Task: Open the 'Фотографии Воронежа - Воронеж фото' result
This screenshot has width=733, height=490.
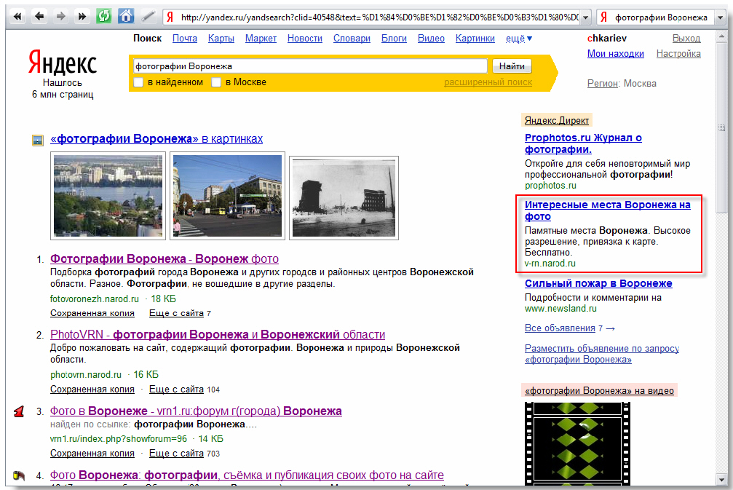Action: pos(165,259)
